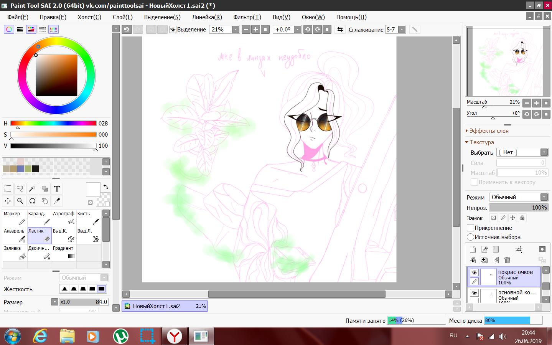This screenshot has width=552, height=345.
Task: Choose the Выд.К. selection pen
Action: (x=64, y=235)
